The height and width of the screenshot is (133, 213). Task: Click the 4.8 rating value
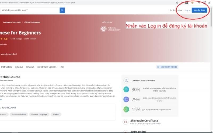tap(6, 39)
